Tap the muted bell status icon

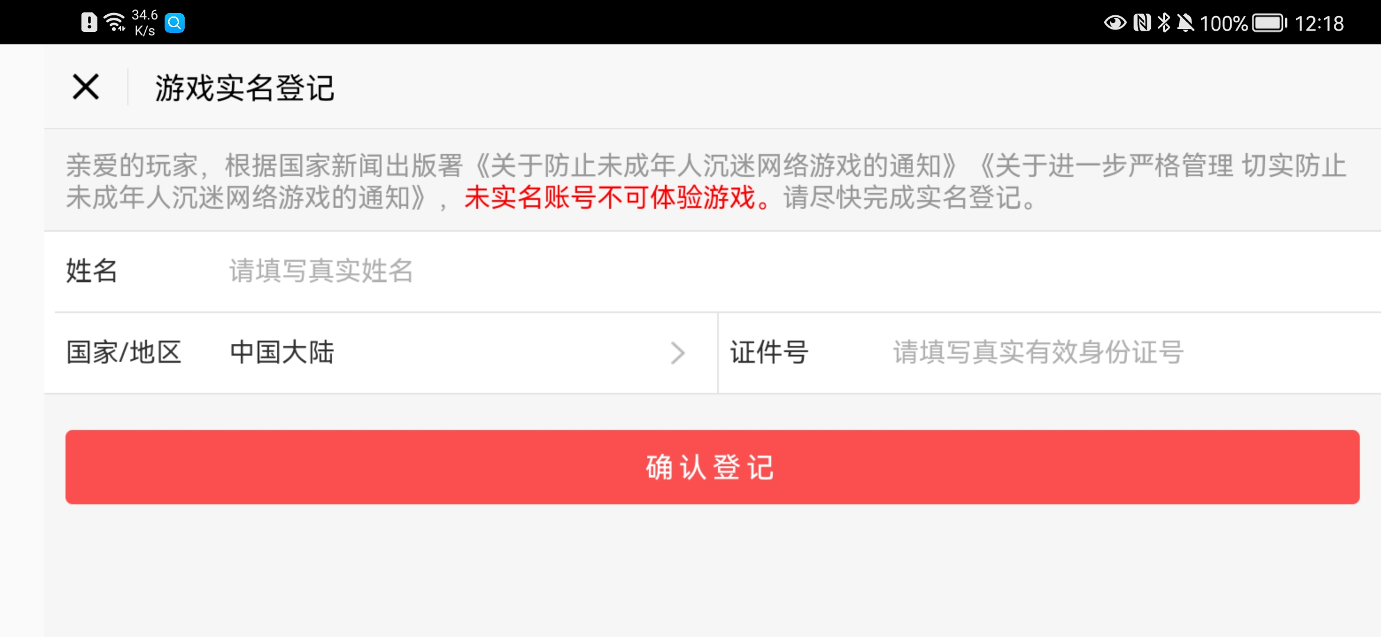1185,23
